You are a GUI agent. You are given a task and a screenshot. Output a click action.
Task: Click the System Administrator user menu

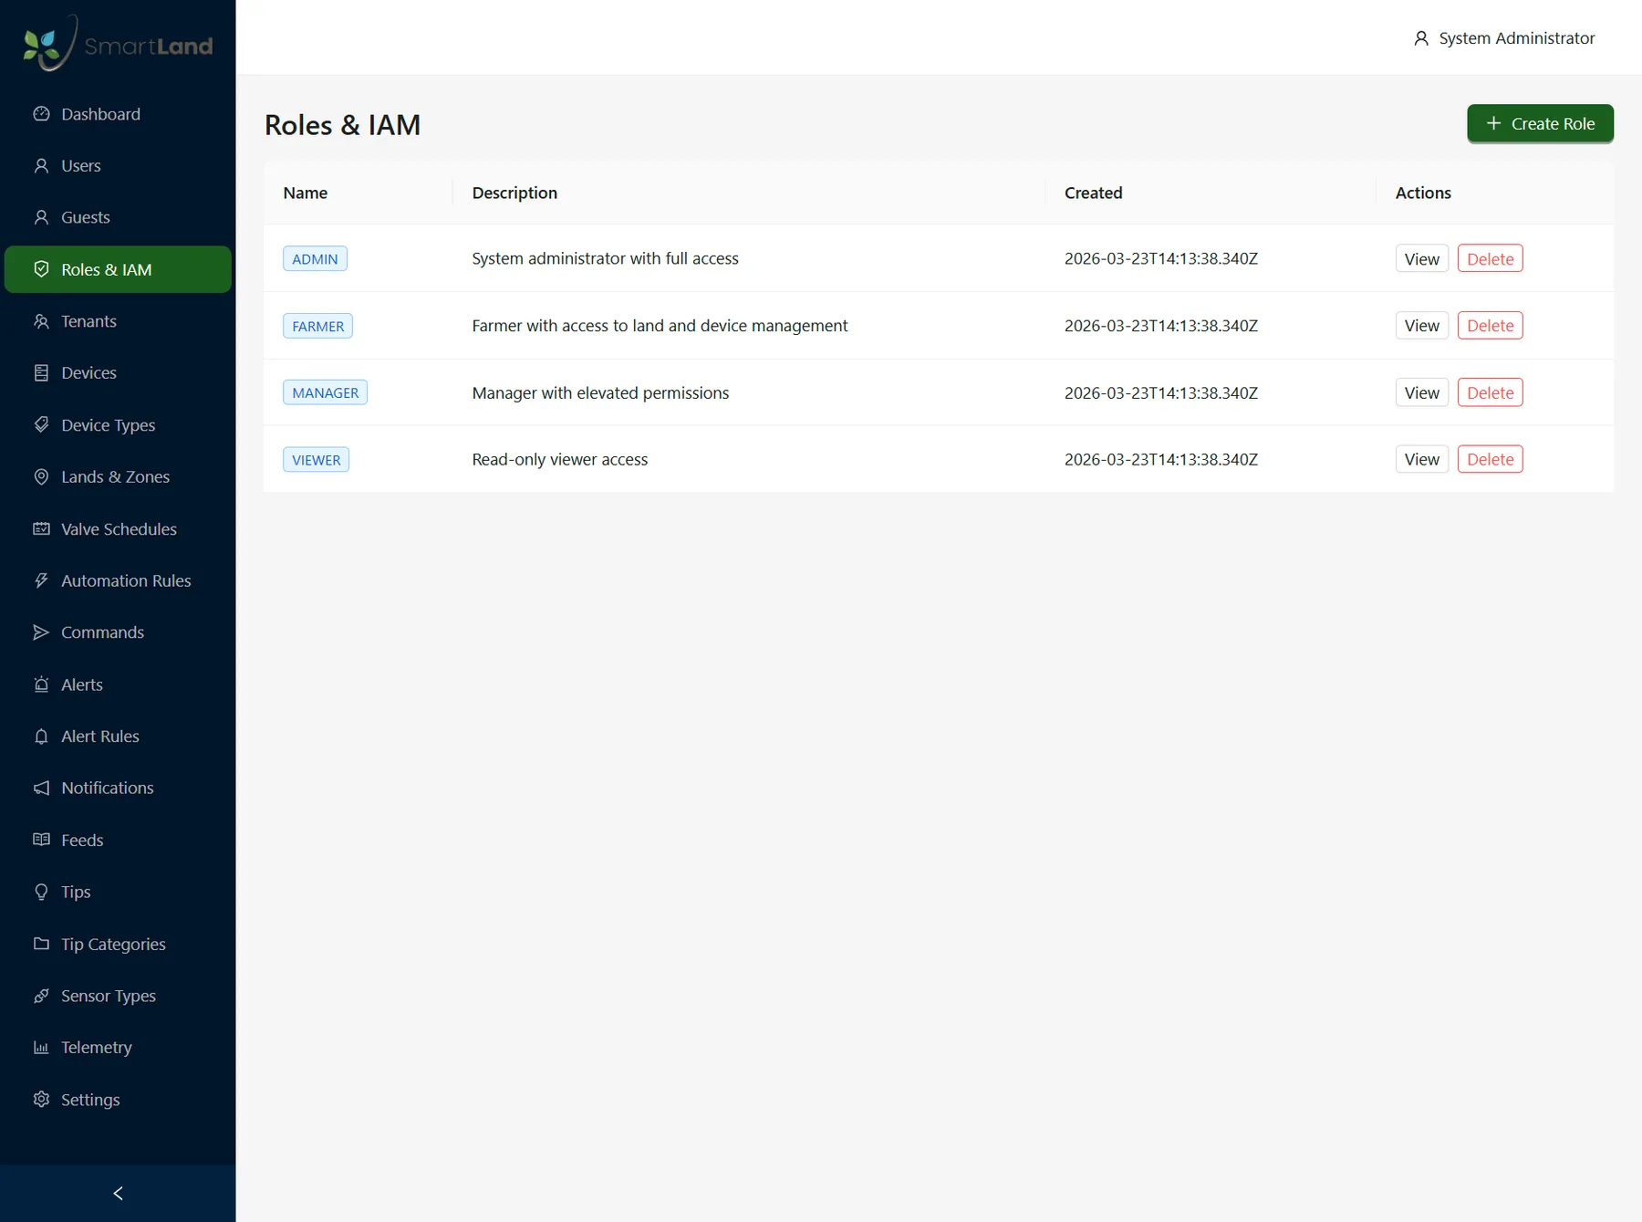tap(1503, 38)
